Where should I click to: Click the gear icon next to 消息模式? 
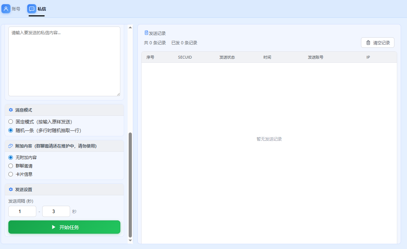click(10, 110)
